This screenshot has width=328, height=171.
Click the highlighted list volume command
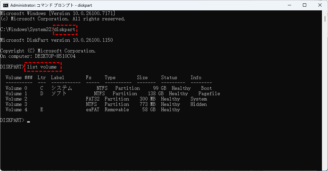click(42, 67)
